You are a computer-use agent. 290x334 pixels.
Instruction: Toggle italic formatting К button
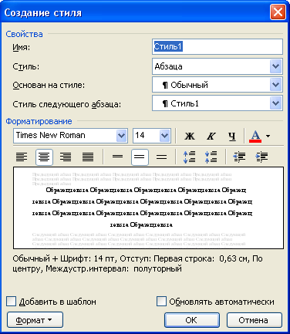211,136
